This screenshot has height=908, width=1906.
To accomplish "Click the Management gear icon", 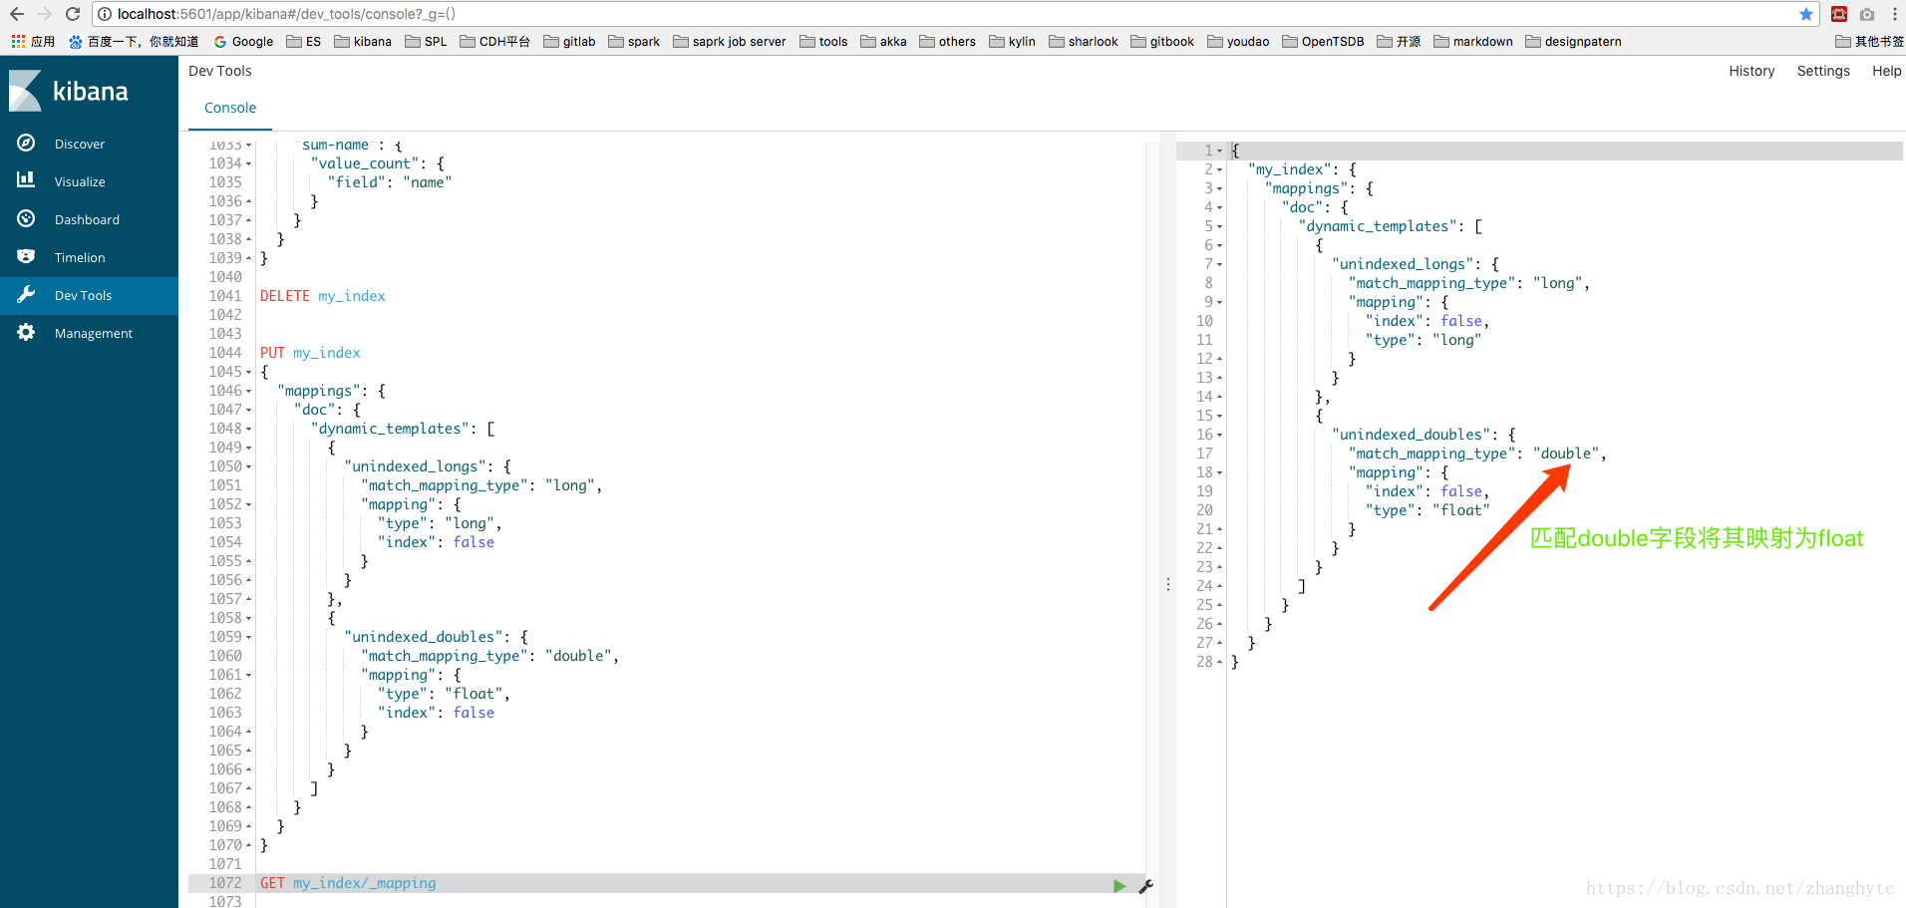I will tap(26, 332).
